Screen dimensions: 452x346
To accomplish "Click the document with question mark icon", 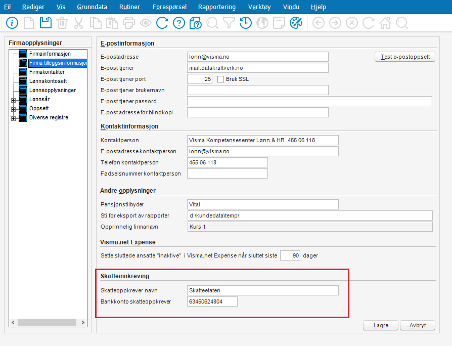I will click(x=196, y=23).
